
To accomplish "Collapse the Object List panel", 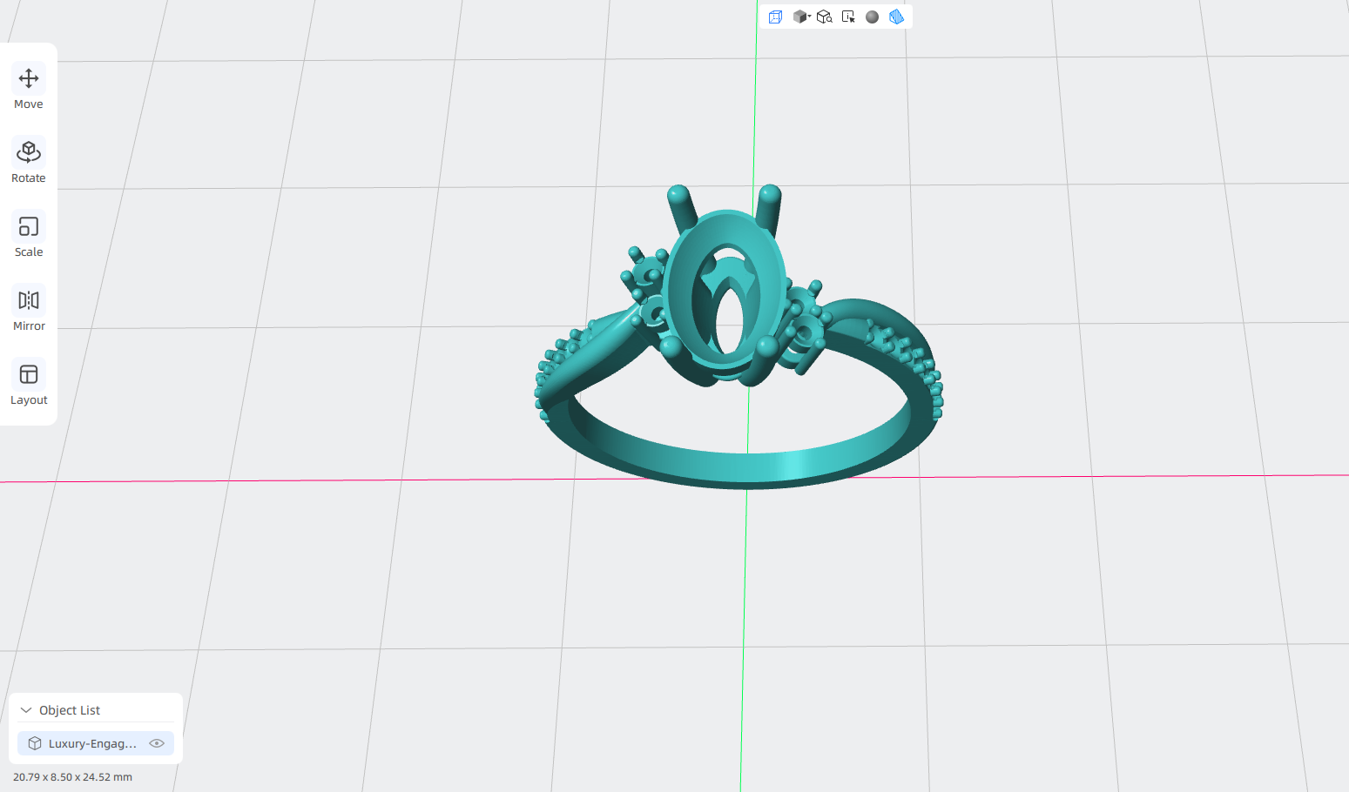I will tap(26, 710).
